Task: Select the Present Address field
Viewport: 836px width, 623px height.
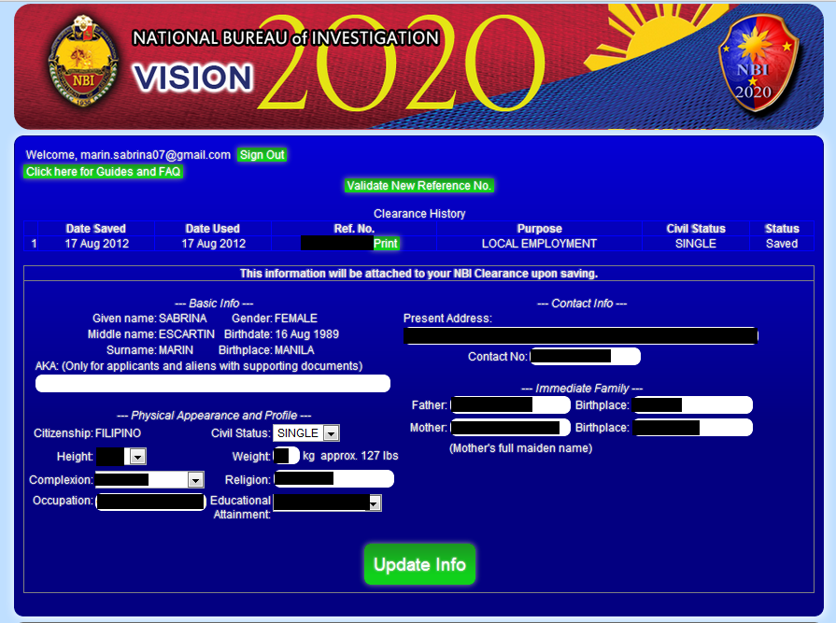Action: 580,335
